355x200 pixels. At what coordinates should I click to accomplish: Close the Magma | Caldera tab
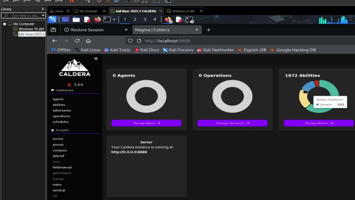pyautogui.click(x=197, y=30)
